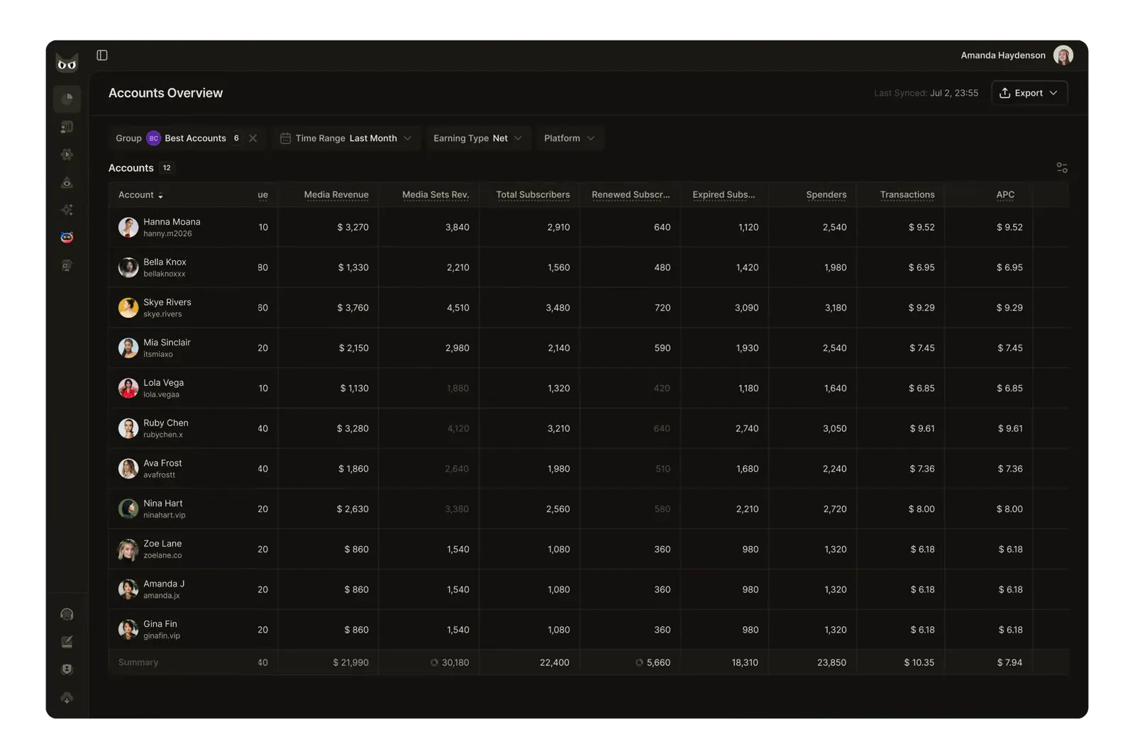Click the Transactions column header
Image resolution: width=1135 pixels, height=756 pixels.
click(907, 195)
